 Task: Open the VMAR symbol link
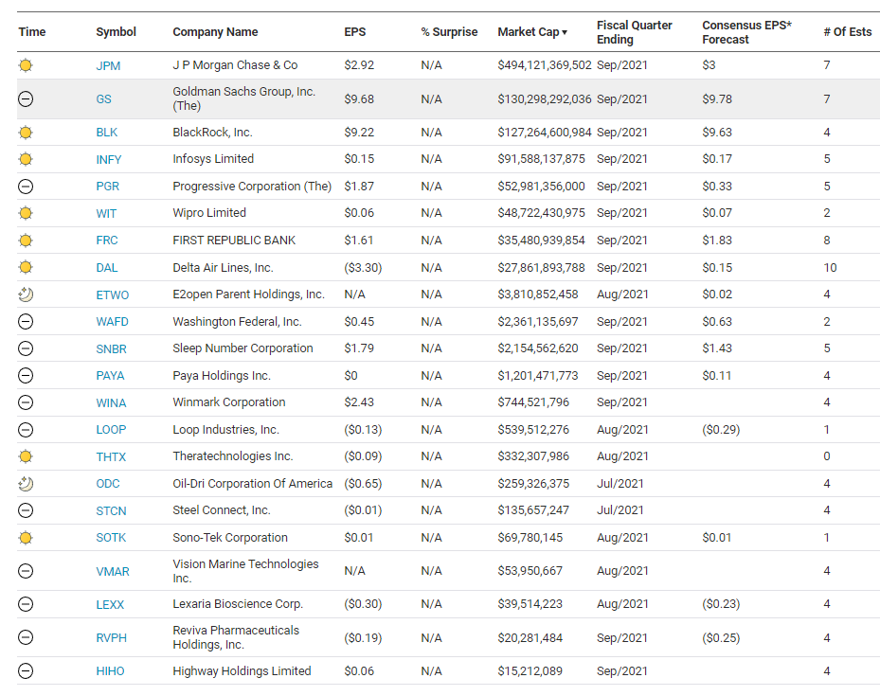point(113,571)
